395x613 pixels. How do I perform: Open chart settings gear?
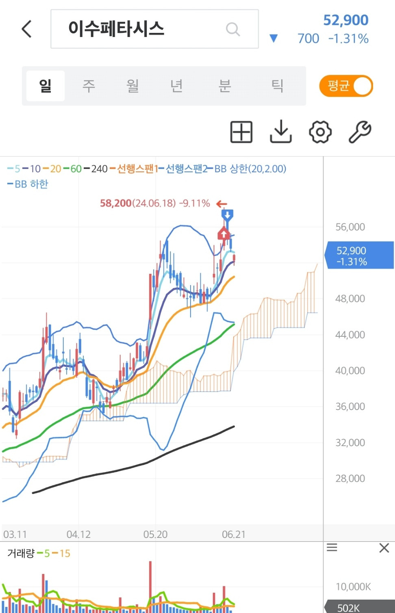point(320,132)
